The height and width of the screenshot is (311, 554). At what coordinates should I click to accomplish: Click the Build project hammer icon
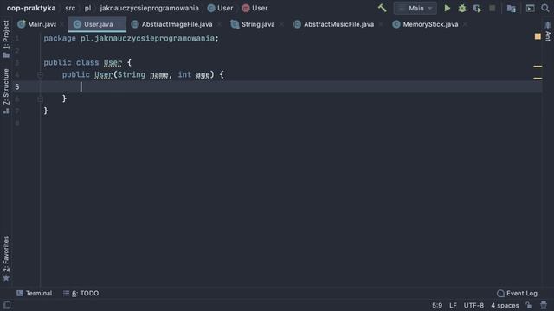[382, 8]
